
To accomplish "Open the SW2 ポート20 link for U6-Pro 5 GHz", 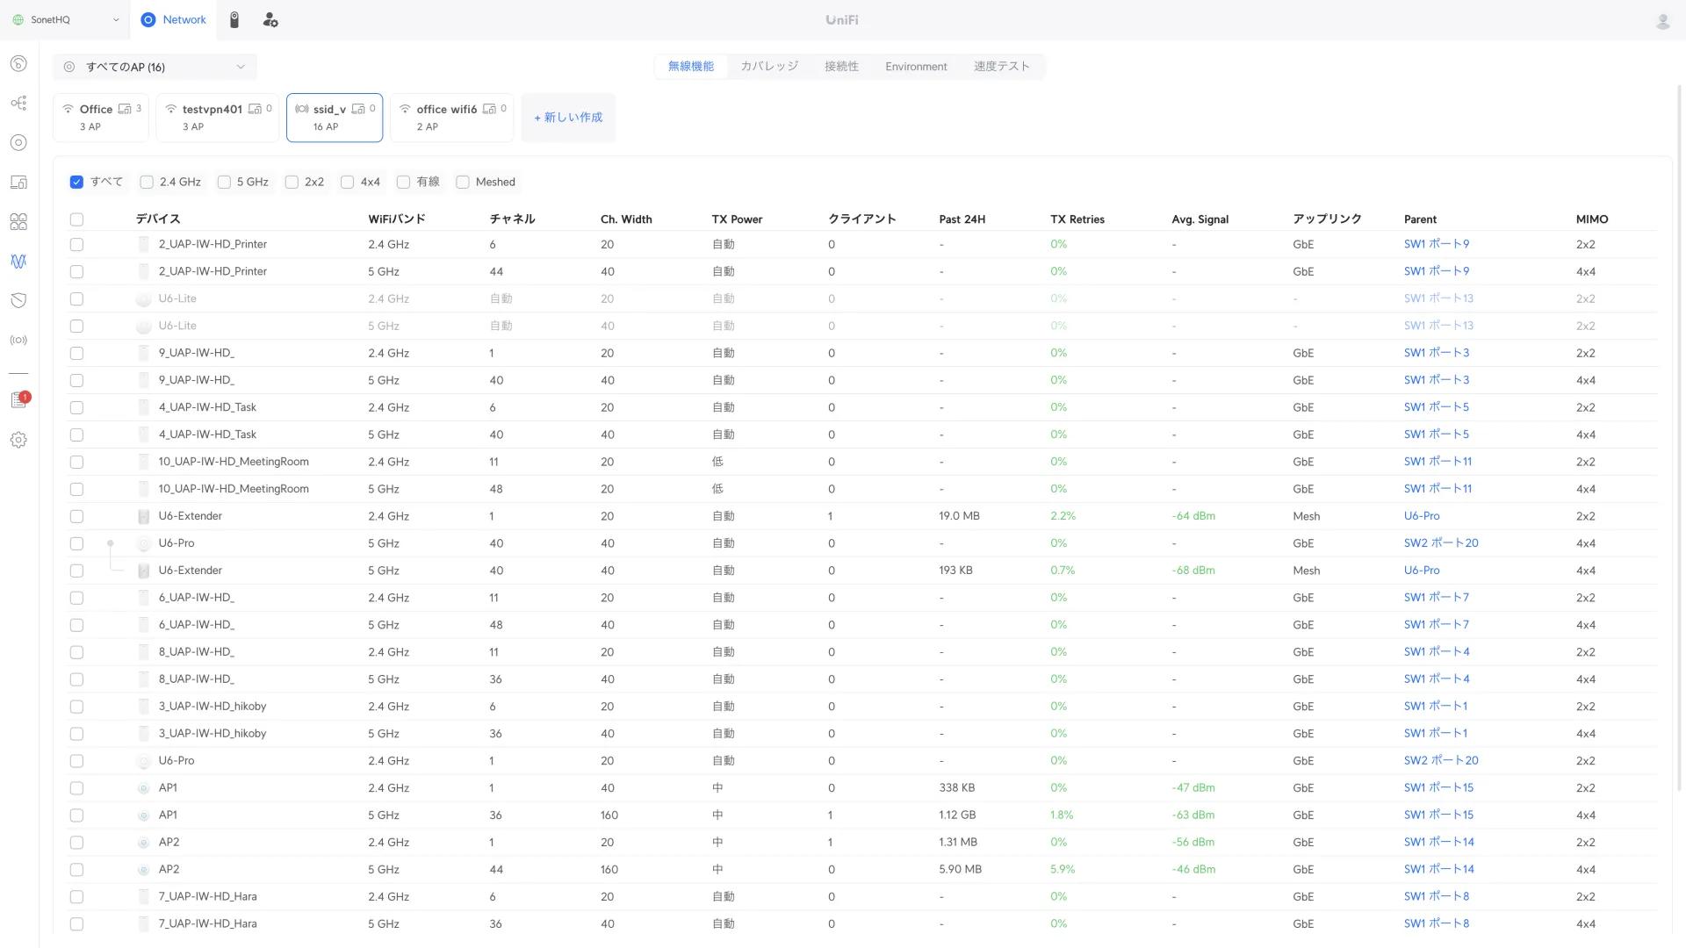I will [1441, 543].
